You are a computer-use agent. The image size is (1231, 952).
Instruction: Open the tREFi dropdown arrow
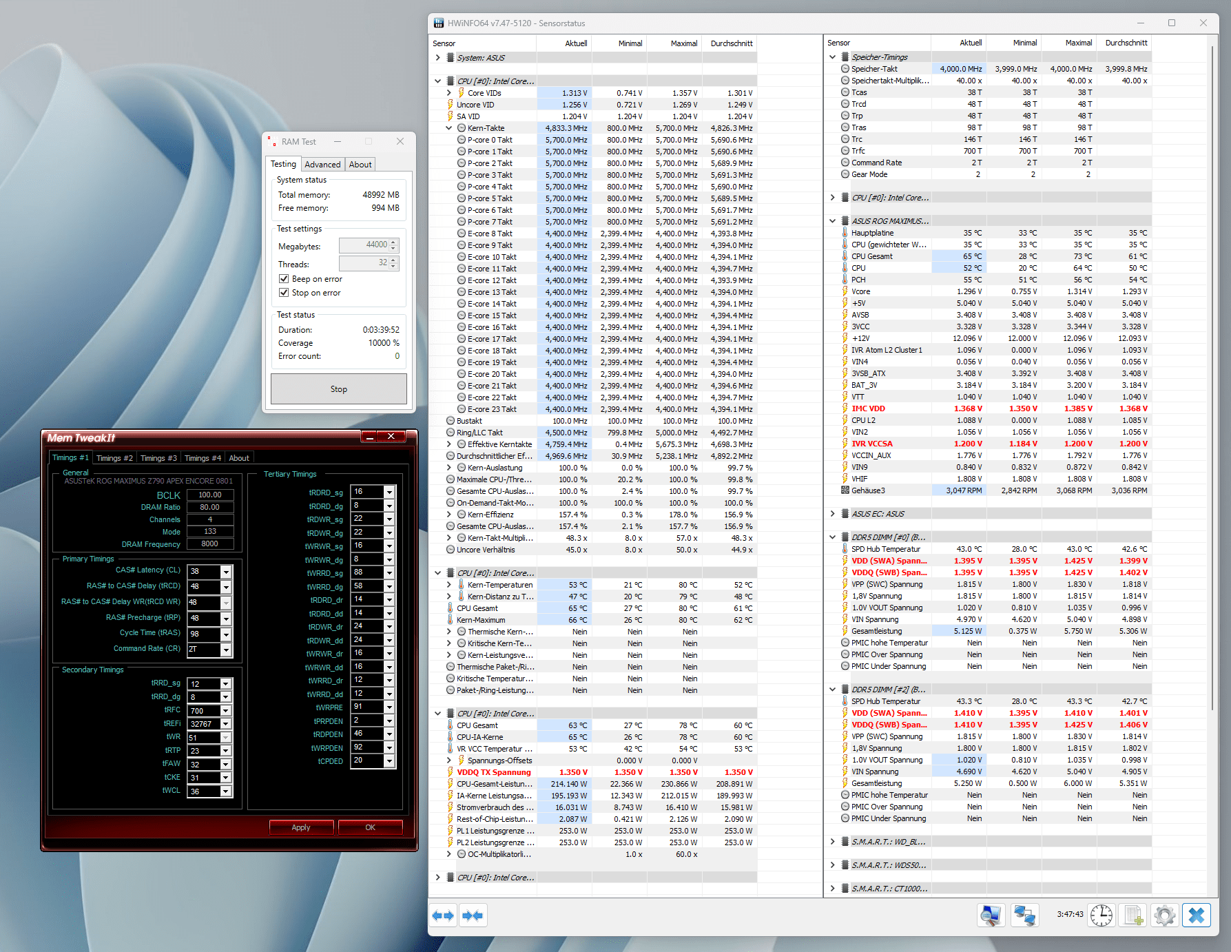click(226, 725)
